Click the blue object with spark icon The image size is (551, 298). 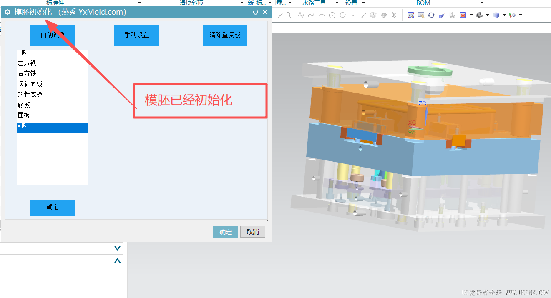pyautogui.click(x=442, y=15)
